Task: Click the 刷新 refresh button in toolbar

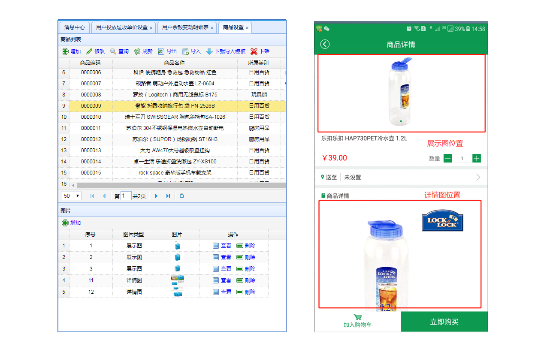Action: point(143,51)
